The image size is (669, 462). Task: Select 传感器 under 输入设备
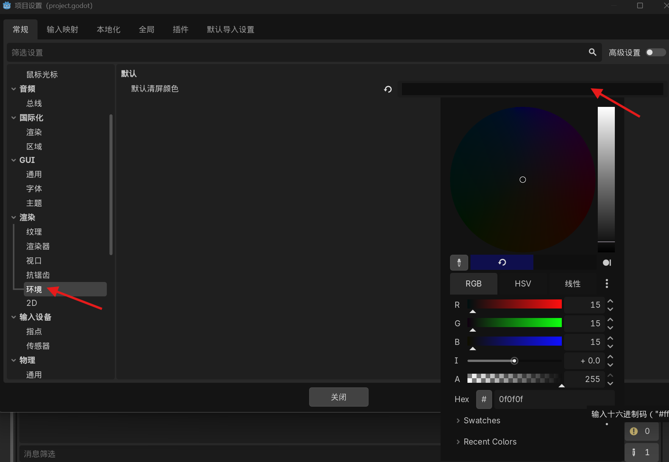pos(38,346)
